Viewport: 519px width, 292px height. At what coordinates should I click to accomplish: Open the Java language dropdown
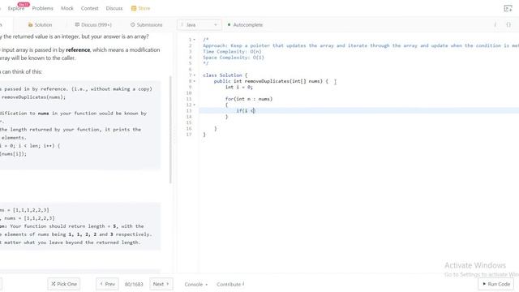pyautogui.click(x=199, y=25)
